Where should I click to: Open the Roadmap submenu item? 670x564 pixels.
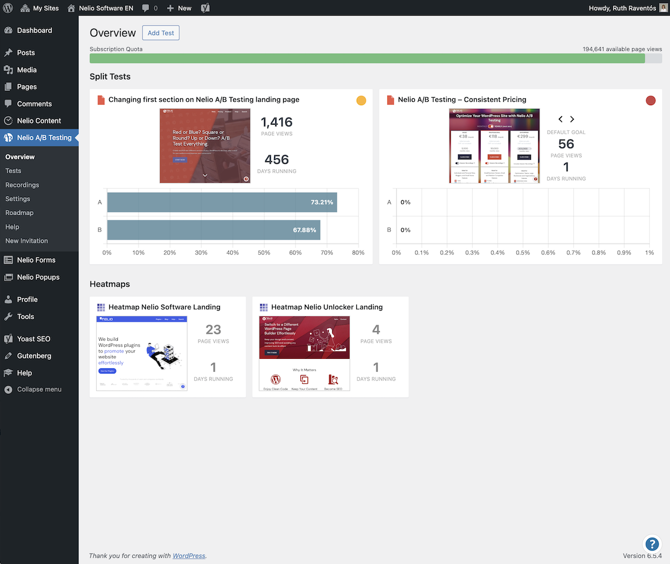pos(20,213)
